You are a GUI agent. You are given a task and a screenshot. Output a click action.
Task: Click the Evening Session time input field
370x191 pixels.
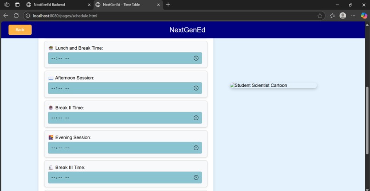125,148
